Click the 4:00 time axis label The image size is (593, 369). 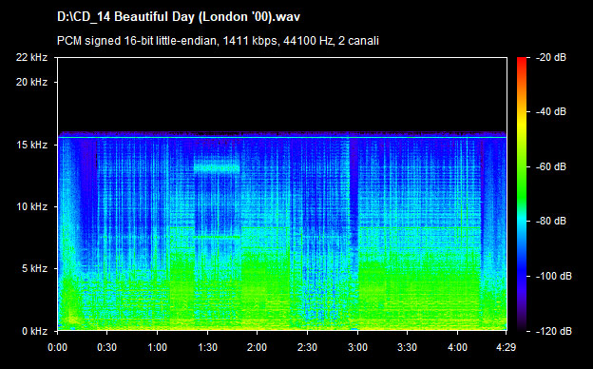pyautogui.click(x=458, y=347)
